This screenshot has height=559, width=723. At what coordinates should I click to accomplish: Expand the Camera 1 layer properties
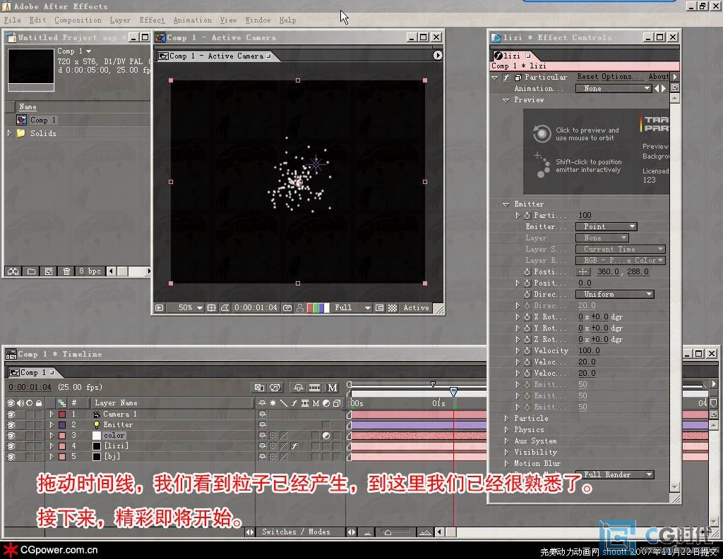coord(52,414)
